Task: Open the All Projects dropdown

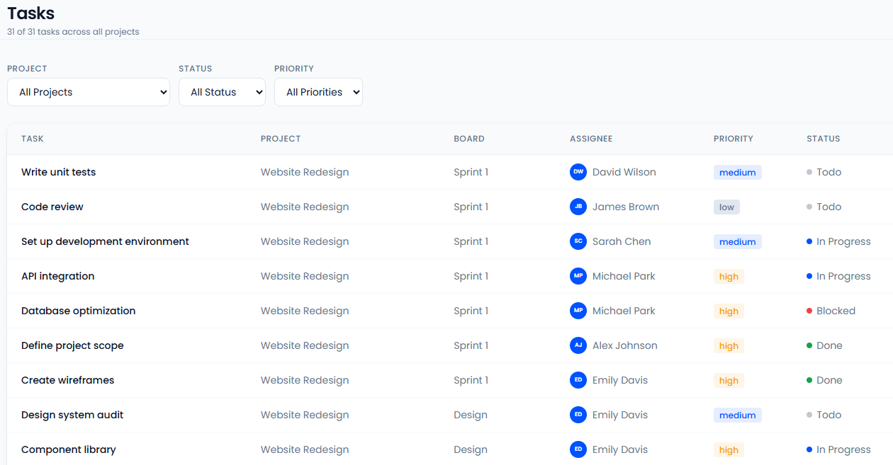Action: (x=88, y=92)
